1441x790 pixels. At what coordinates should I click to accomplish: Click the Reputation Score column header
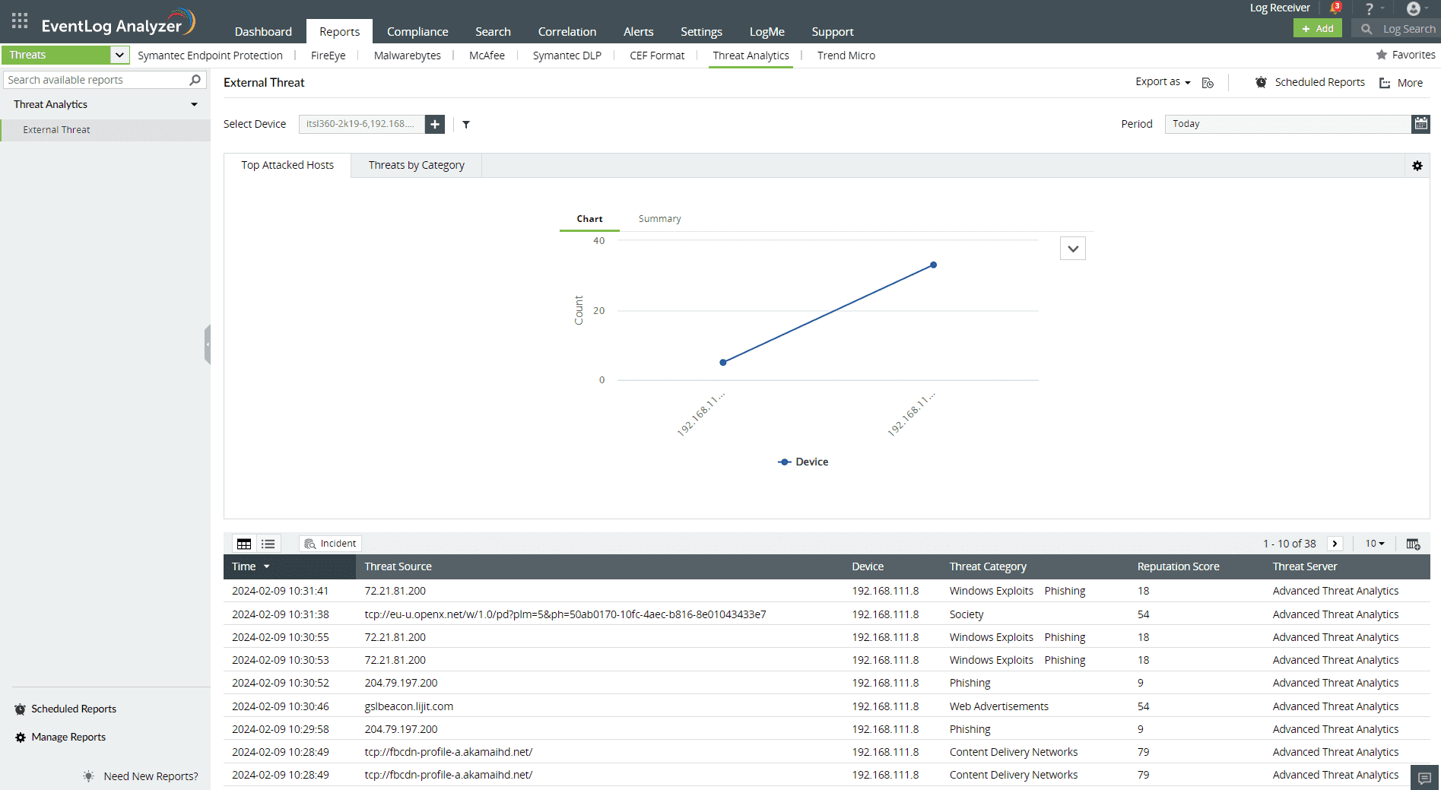point(1178,566)
